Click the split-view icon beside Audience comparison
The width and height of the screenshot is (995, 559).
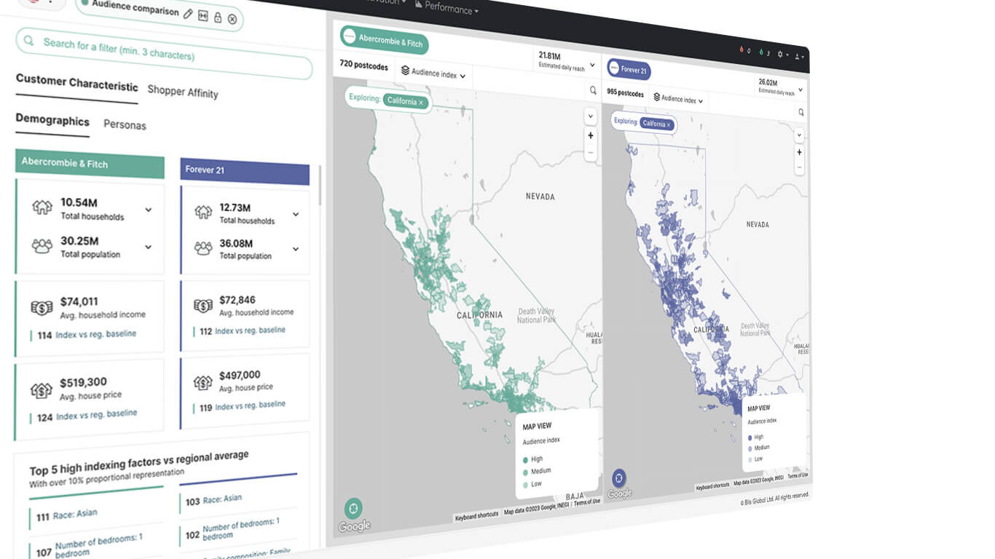coord(202,15)
